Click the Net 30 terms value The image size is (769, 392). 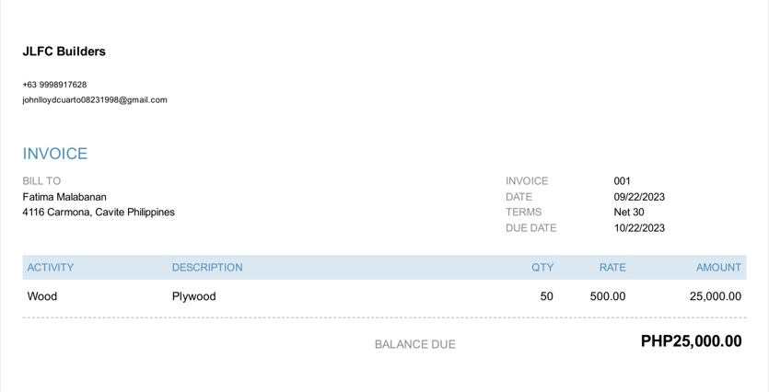coord(629,213)
